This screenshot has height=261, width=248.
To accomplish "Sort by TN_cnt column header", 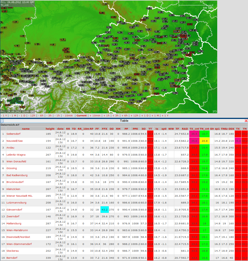I will click(x=205, y=129).
